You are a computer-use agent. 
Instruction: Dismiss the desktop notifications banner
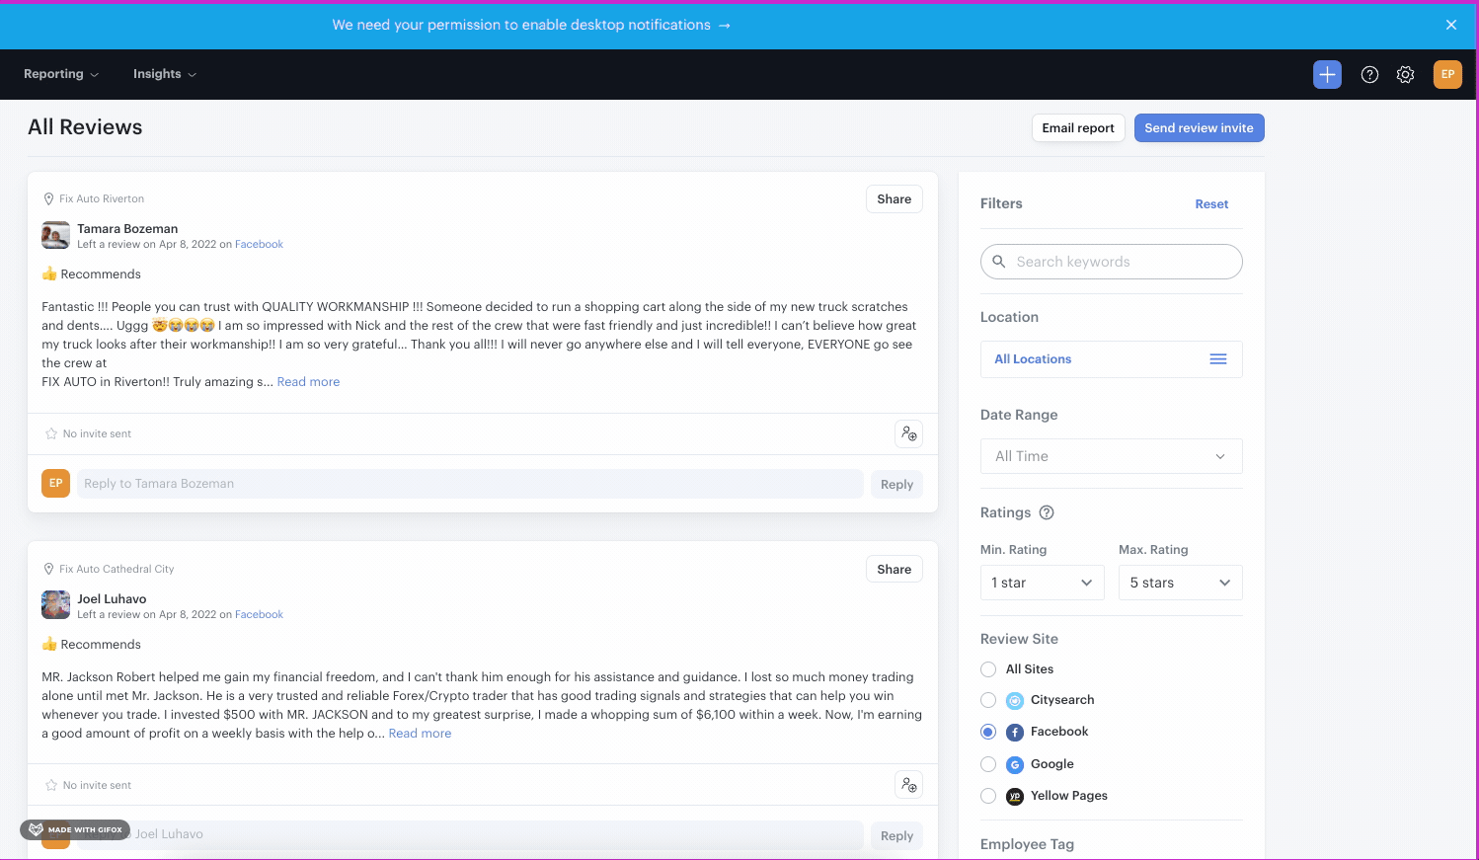click(x=1451, y=25)
